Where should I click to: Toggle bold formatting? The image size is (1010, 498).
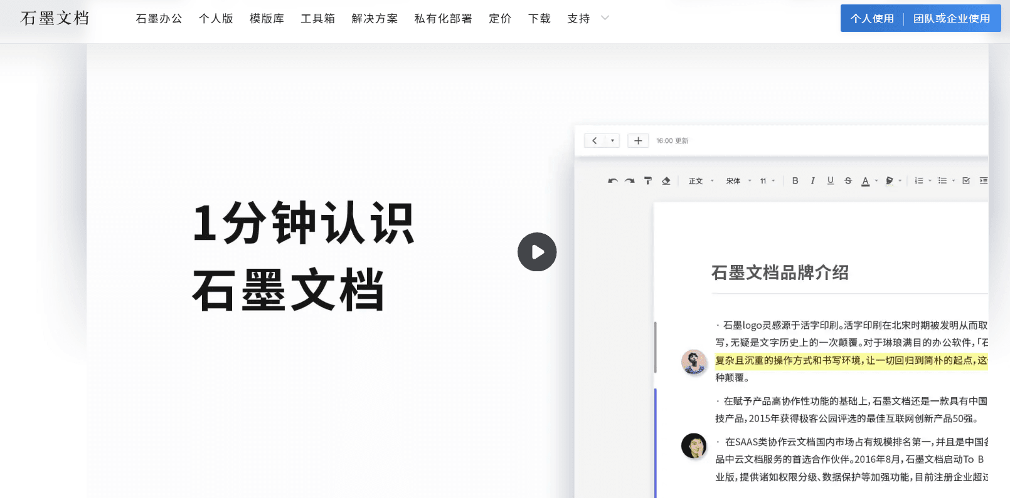(x=795, y=181)
